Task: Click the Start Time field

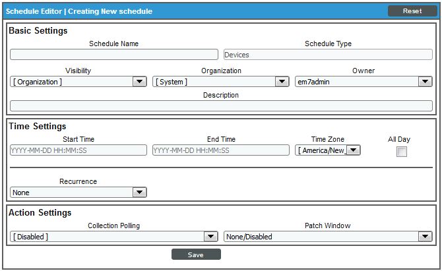Action: [x=79, y=150]
